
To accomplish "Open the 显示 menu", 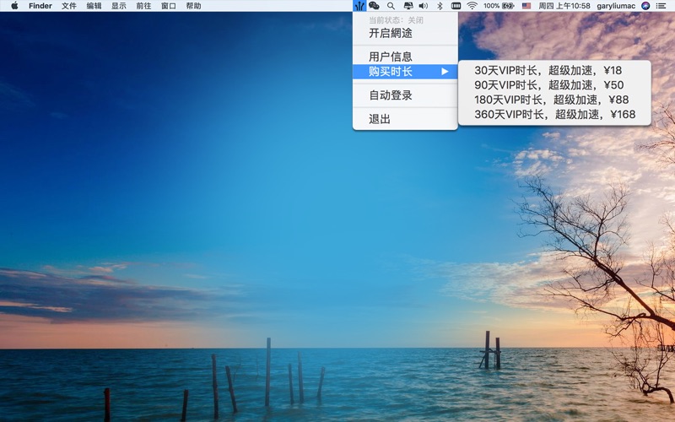I will pos(119,6).
